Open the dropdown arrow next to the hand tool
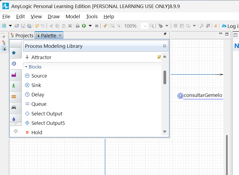The height and width of the screenshot is (175, 239). point(167,26)
